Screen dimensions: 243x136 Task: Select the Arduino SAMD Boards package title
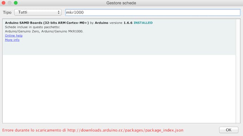[47, 23]
